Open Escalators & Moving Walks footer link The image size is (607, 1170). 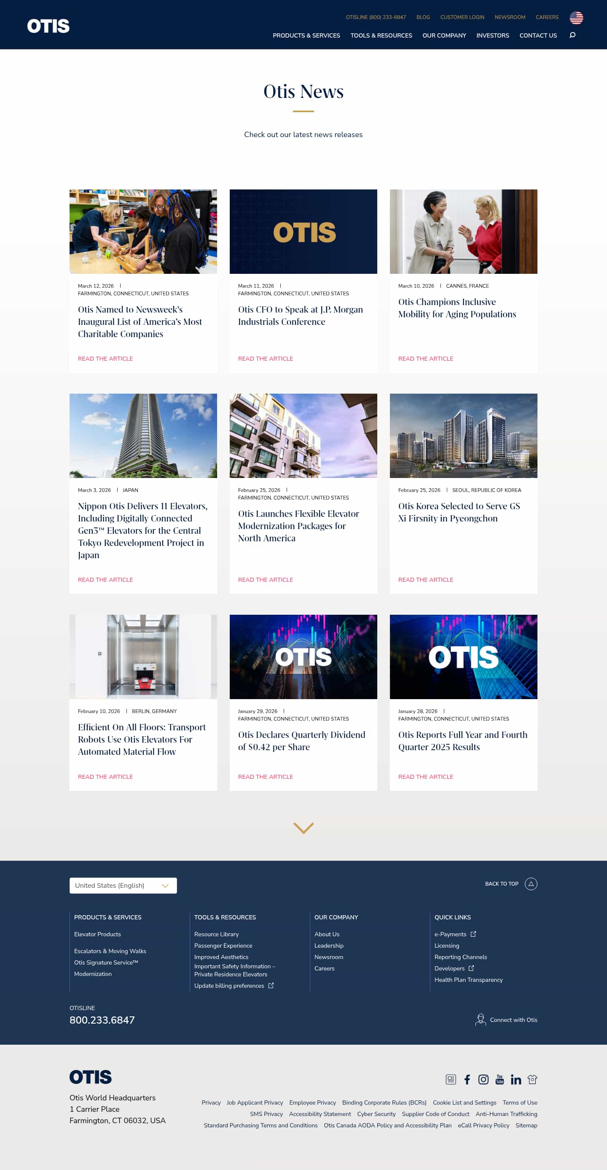coord(110,951)
